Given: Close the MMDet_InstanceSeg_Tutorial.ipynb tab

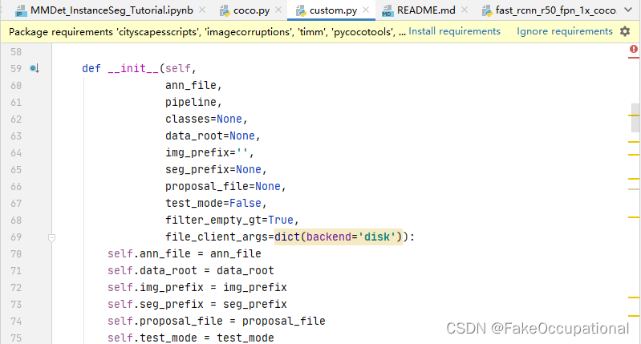Looking at the screenshot, I should point(202,10).
